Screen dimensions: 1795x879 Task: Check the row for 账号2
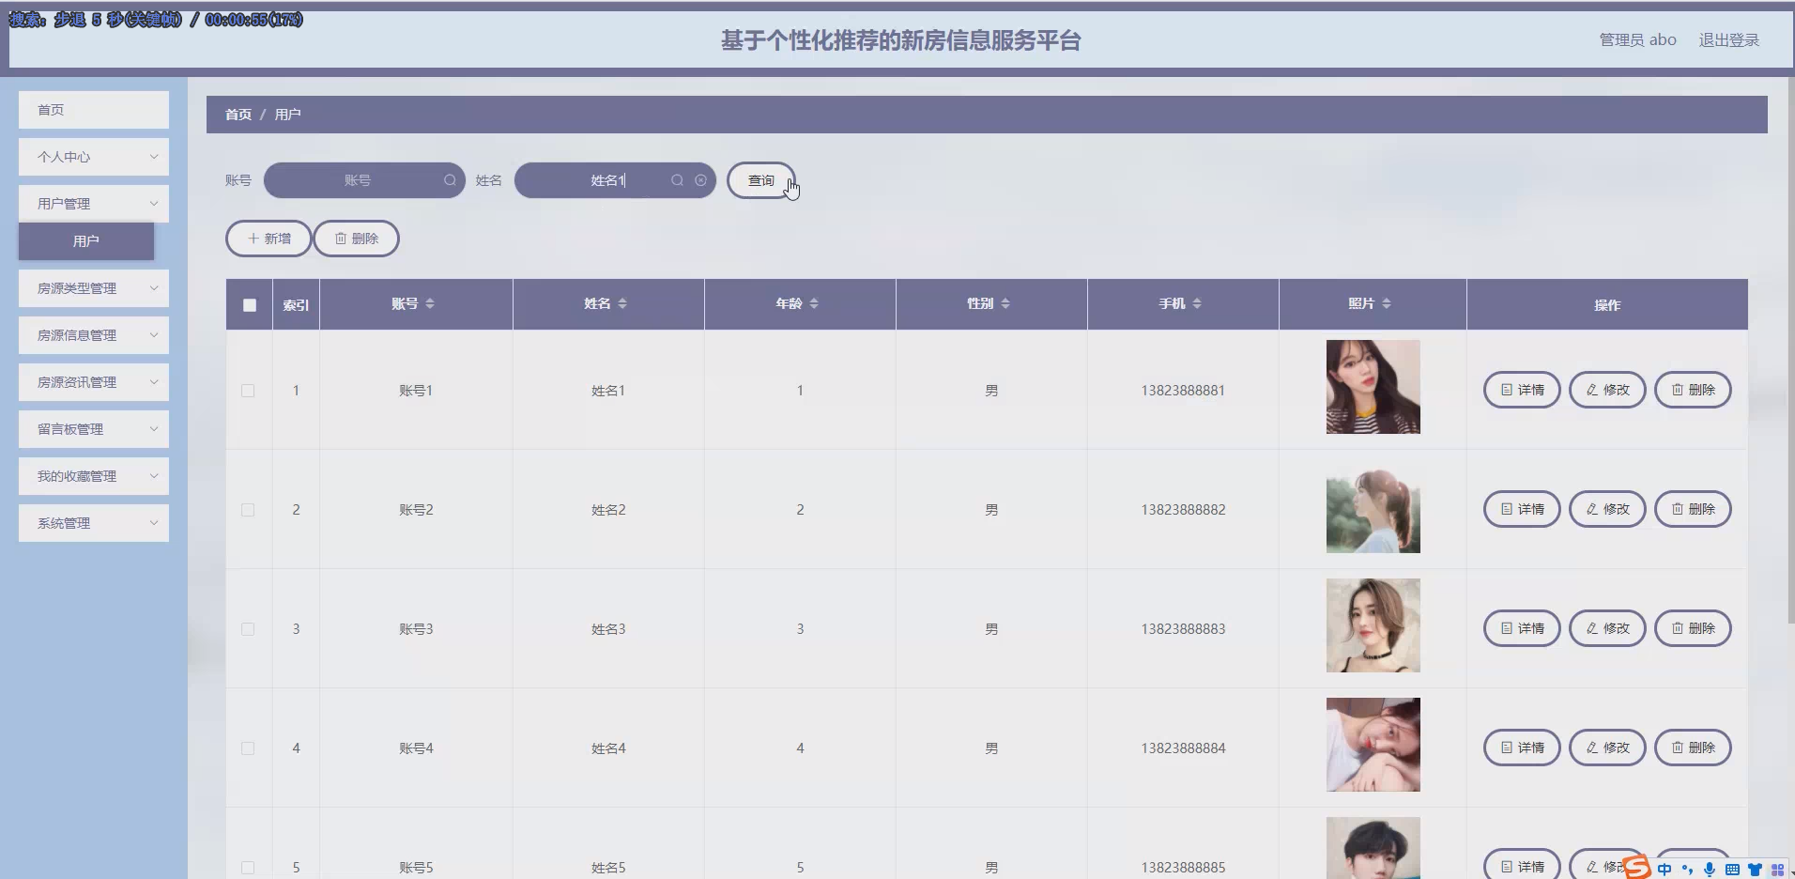click(248, 510)
